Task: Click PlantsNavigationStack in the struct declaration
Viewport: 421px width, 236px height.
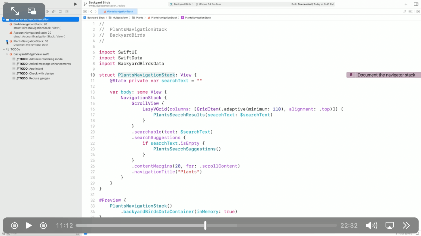Action: click(146, 75)
